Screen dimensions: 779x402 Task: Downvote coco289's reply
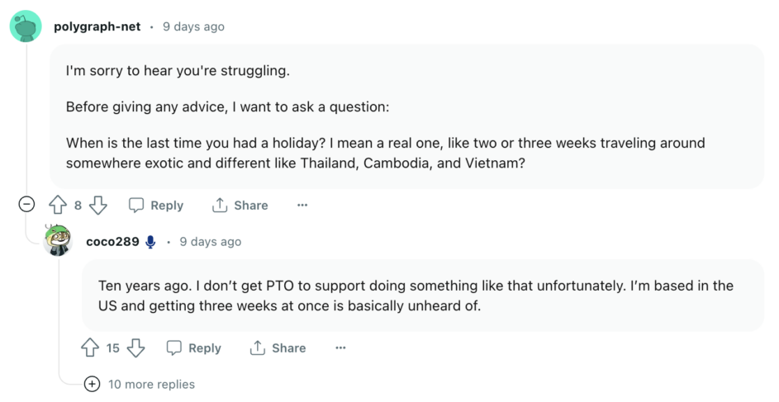(x=135, y=348)
